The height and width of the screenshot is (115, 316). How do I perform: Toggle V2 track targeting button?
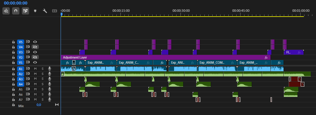(x=21, y=57)
